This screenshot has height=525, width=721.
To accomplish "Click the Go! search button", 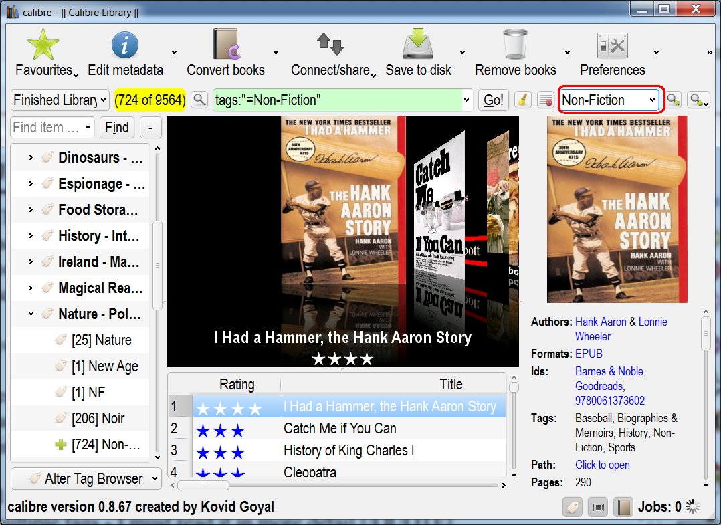I will coord(494,100).
